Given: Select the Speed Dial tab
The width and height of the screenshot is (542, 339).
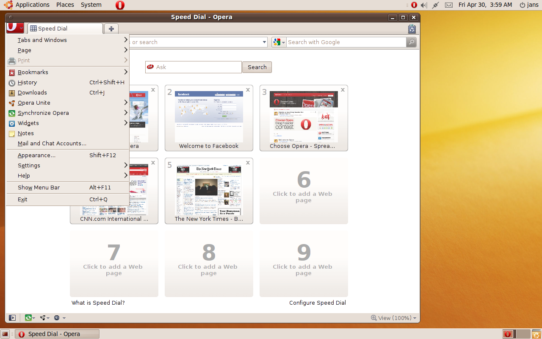Looking at the screenshot, I should (x=65, y=29).
